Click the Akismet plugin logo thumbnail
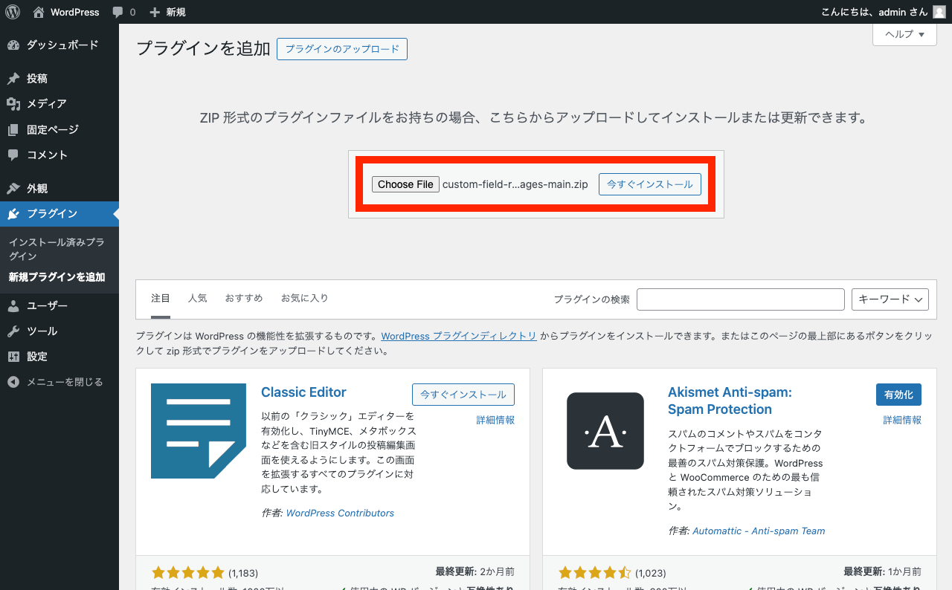 [x=605, y=431]
